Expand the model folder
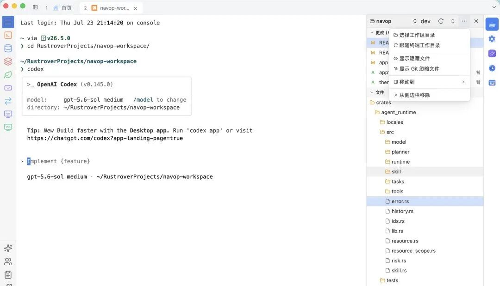Image resolution: width=500 pixels, height=286 pixels. click(425, 142)
